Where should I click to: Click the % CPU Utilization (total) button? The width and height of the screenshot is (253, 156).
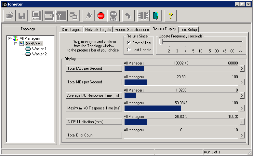(x=94, y=121)
